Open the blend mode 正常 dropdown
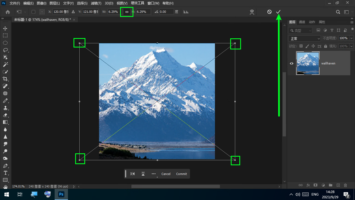The image size is (355, 200). tap(304, 38)
